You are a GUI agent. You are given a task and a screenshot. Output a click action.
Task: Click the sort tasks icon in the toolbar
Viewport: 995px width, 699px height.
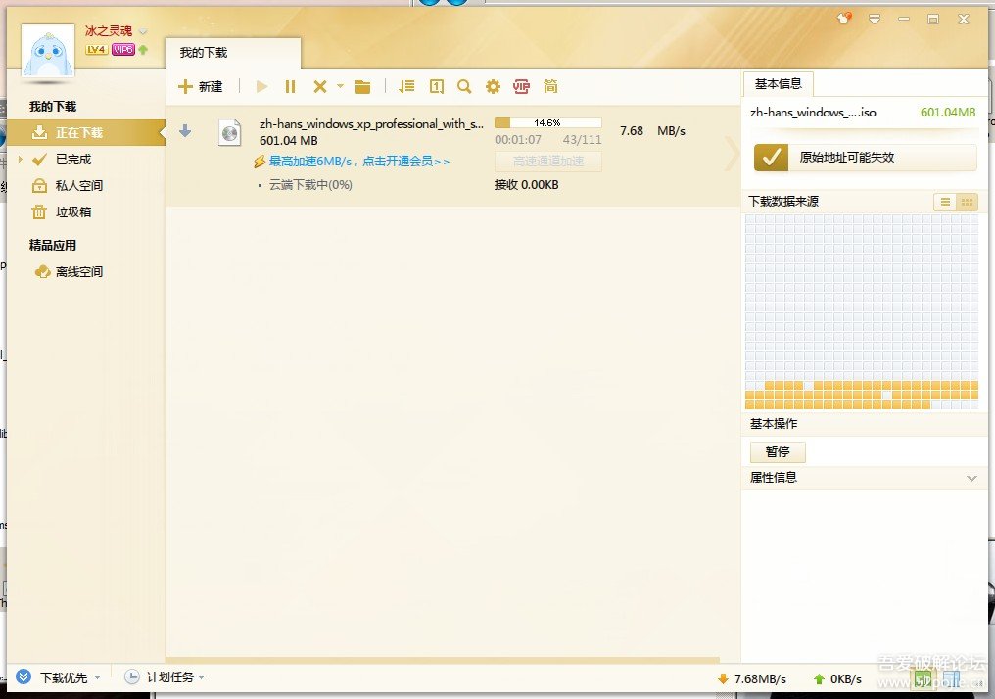[x=407, y=87]
